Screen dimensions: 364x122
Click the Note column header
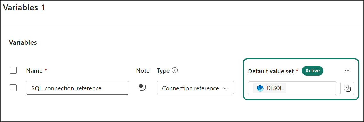143,71
